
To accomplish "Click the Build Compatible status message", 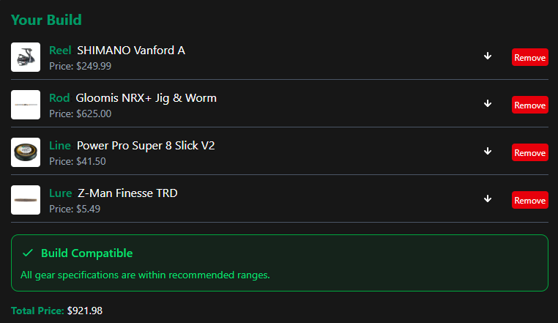I will pyautogui.click(x=145, y=275).
